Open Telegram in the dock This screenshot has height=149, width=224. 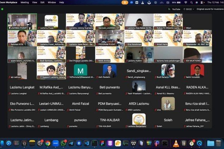(71, 143)
